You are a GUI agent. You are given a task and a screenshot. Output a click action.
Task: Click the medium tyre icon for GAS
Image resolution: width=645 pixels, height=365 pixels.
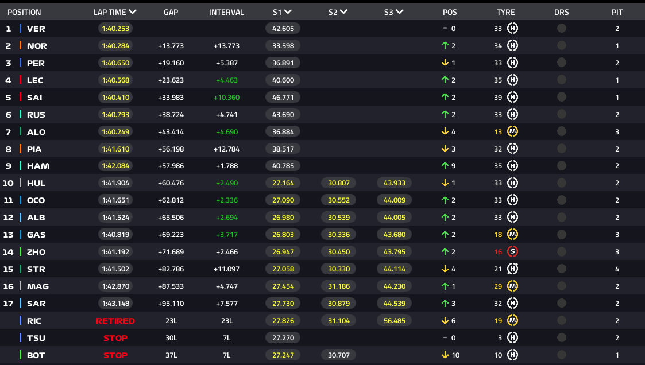512,234
